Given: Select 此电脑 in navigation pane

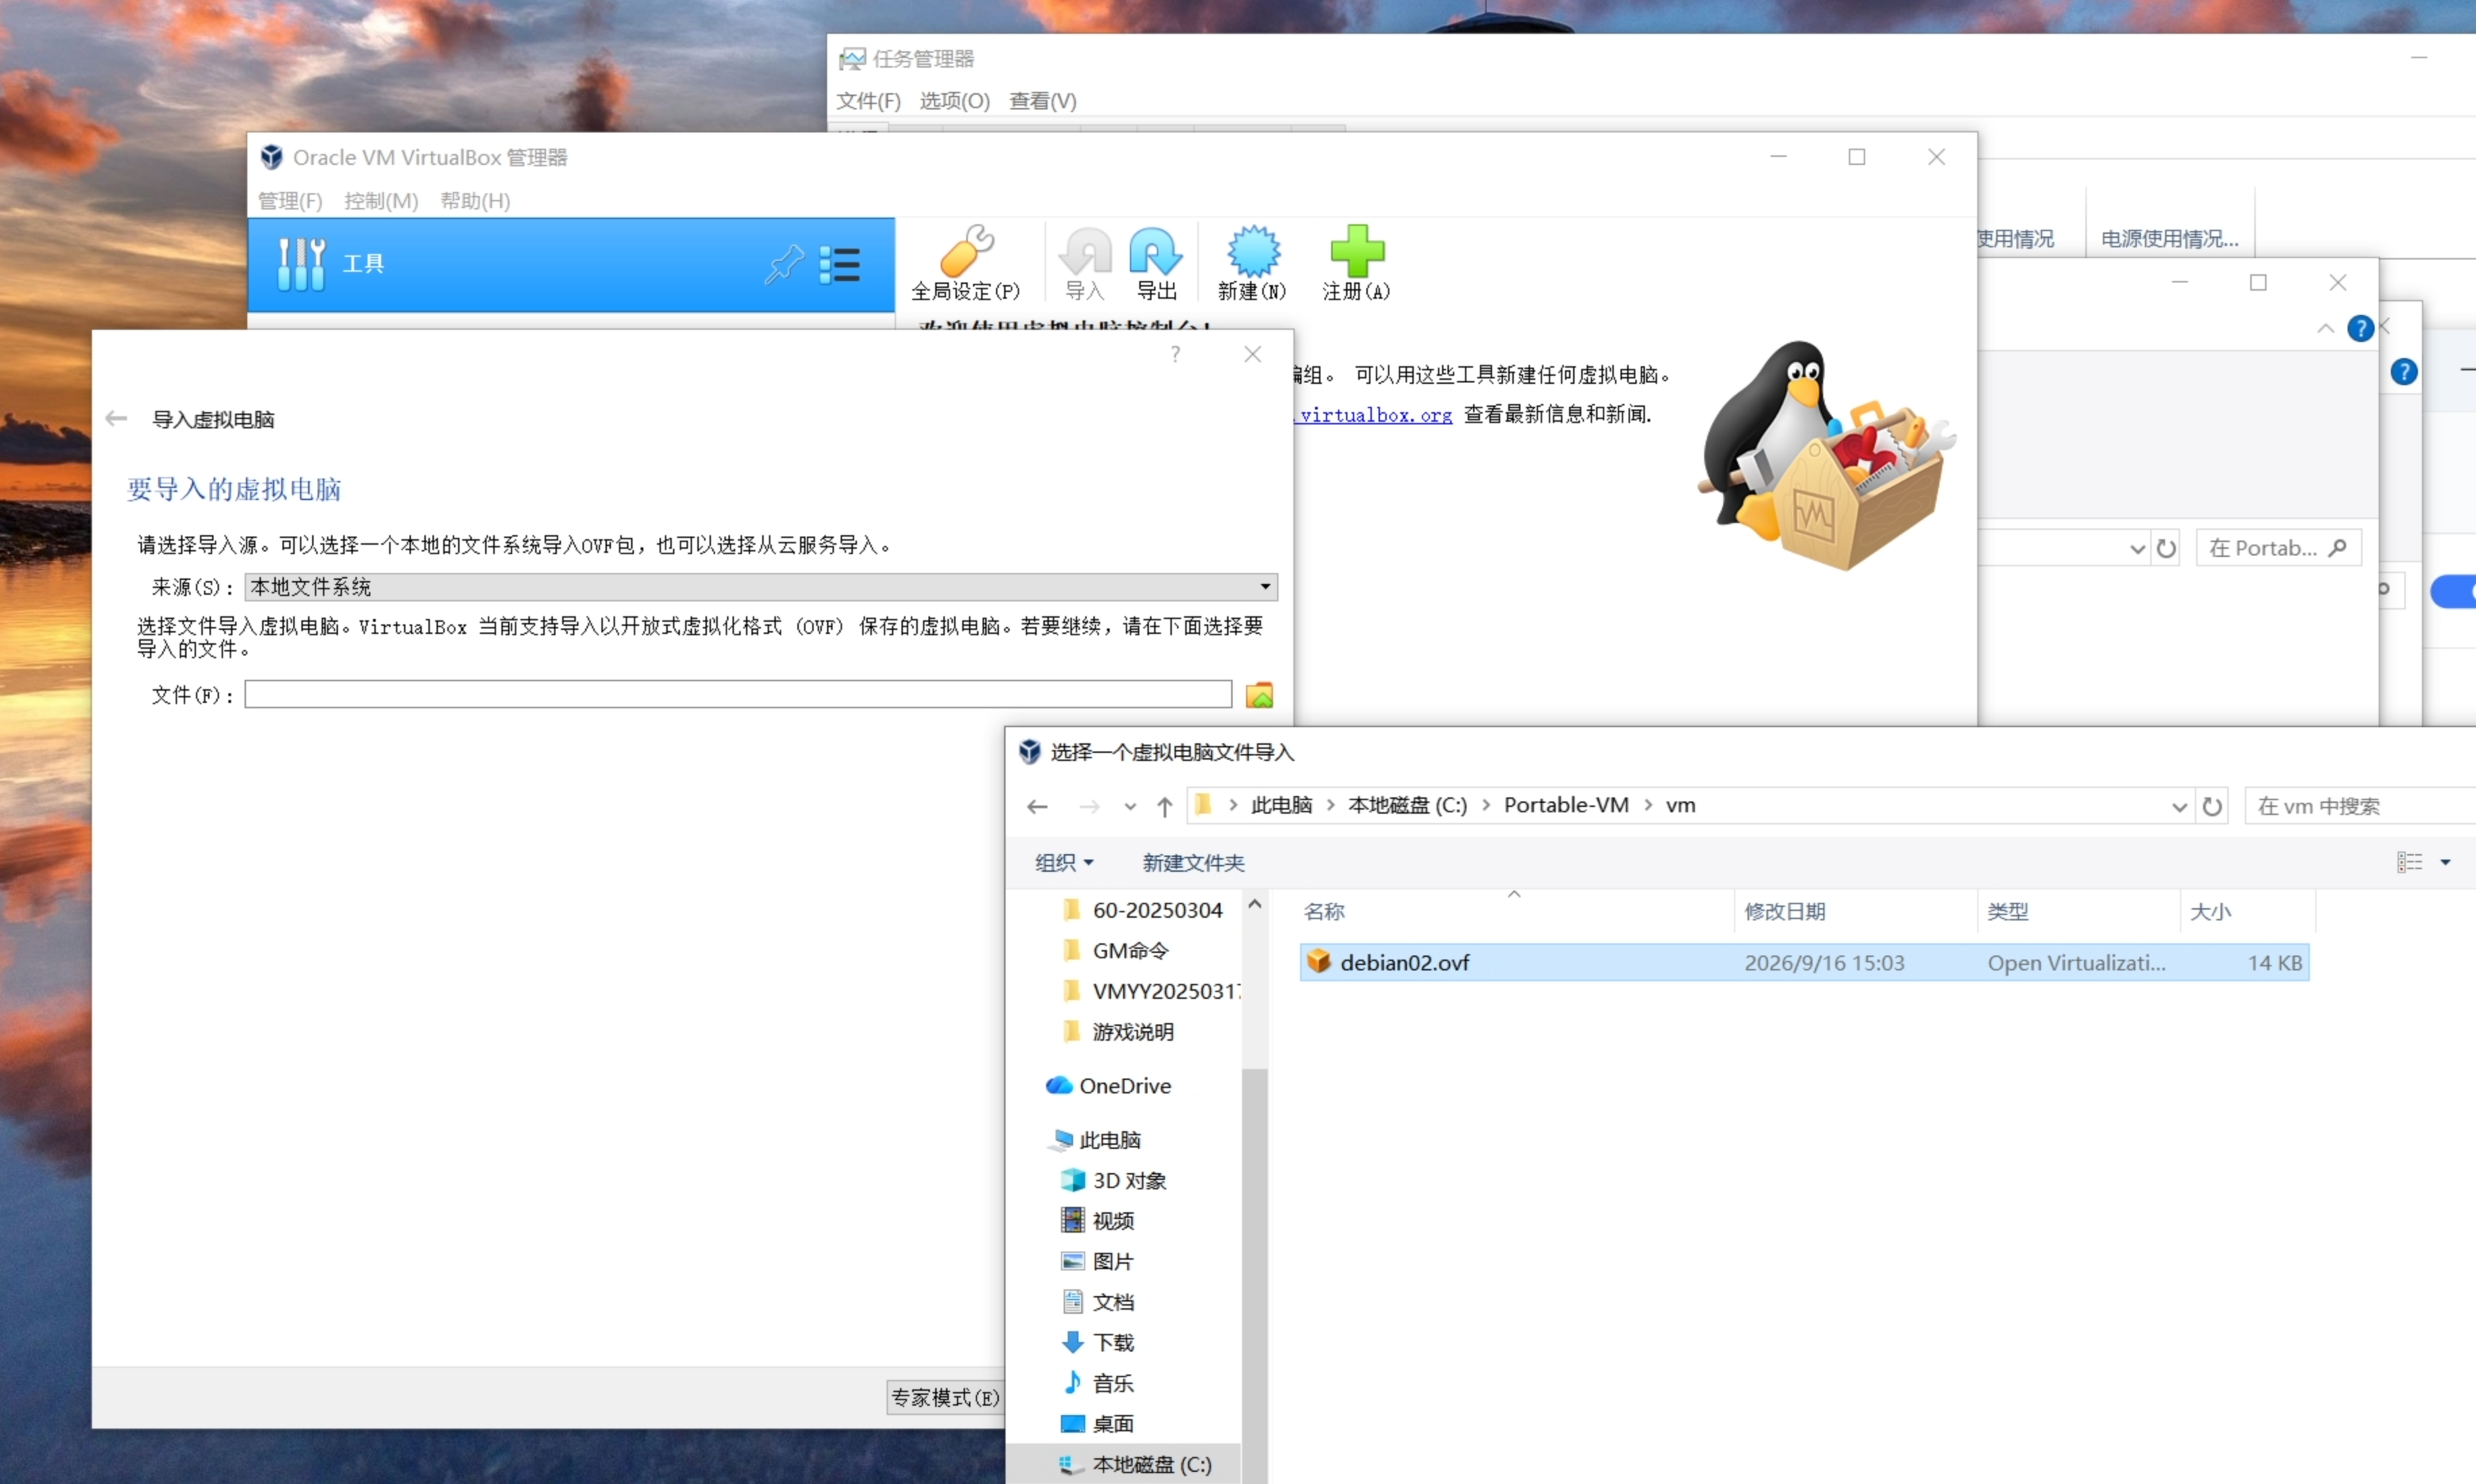Looking at the screenshot, I should click(1096, 1140).
